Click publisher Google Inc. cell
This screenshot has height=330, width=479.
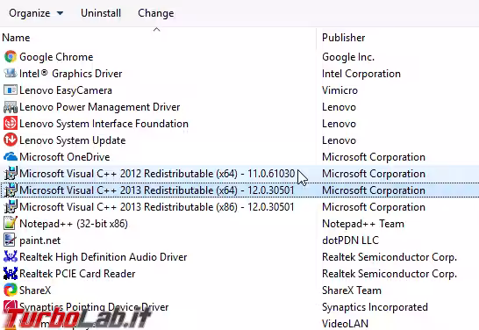coord(348,57)
